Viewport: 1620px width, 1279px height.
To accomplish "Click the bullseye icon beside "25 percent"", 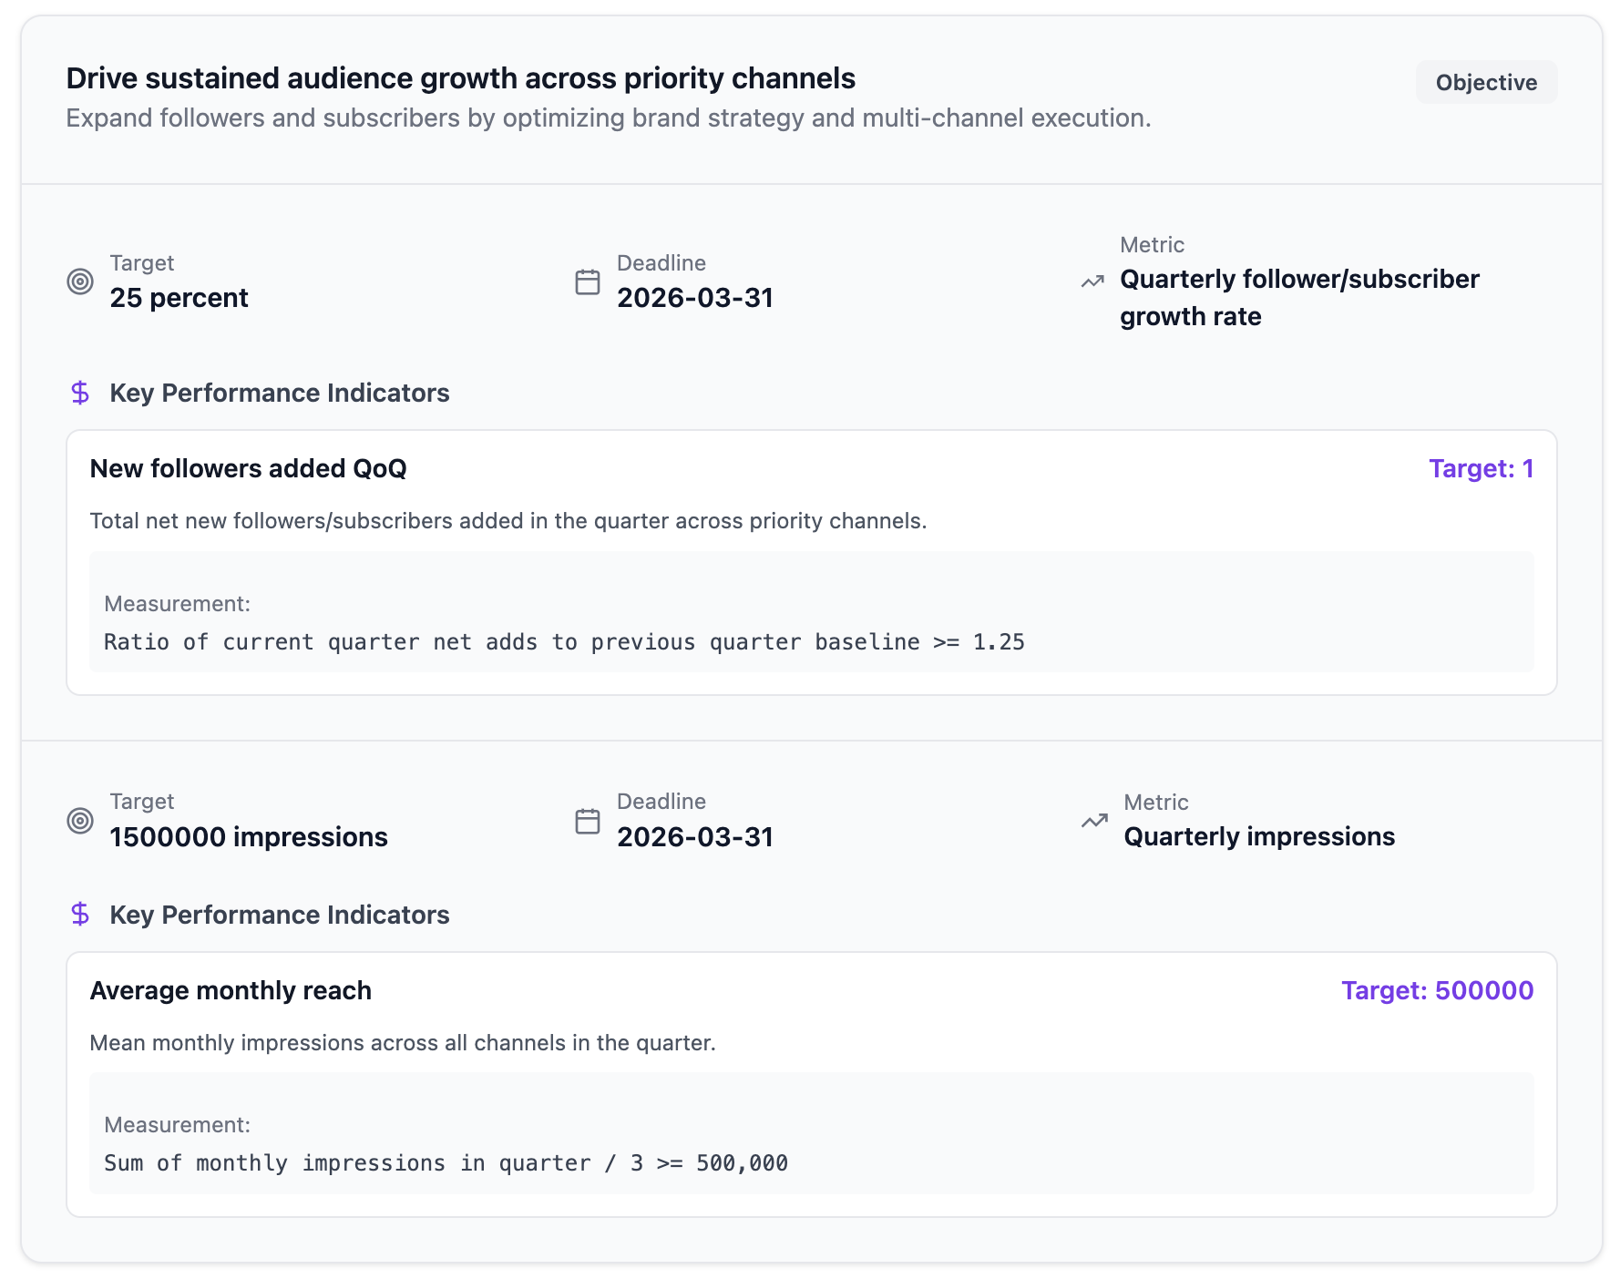I will [x=80, y=281].
